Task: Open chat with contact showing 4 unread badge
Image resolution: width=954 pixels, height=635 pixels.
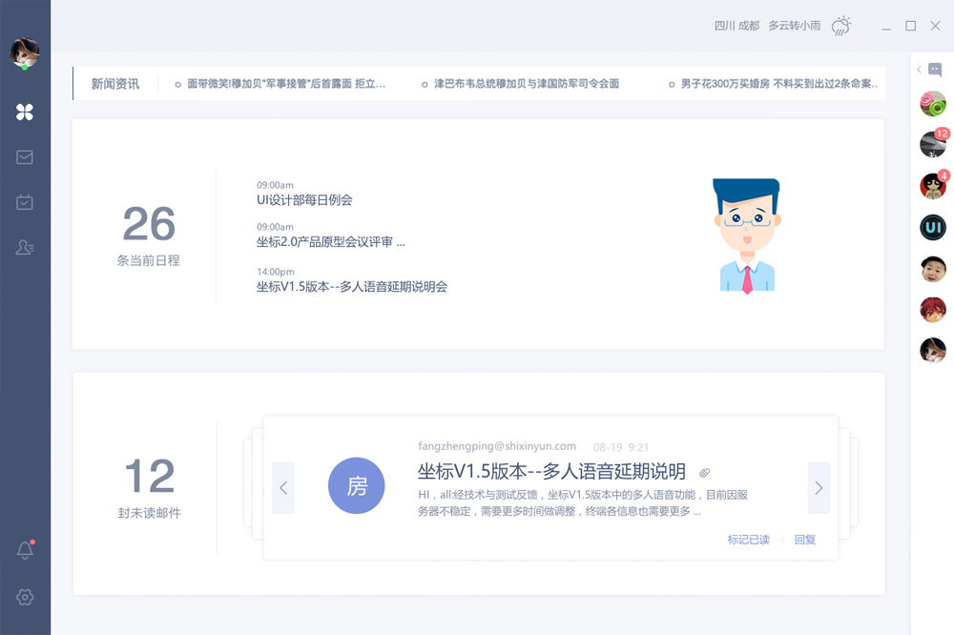Action: pos(933,186)
